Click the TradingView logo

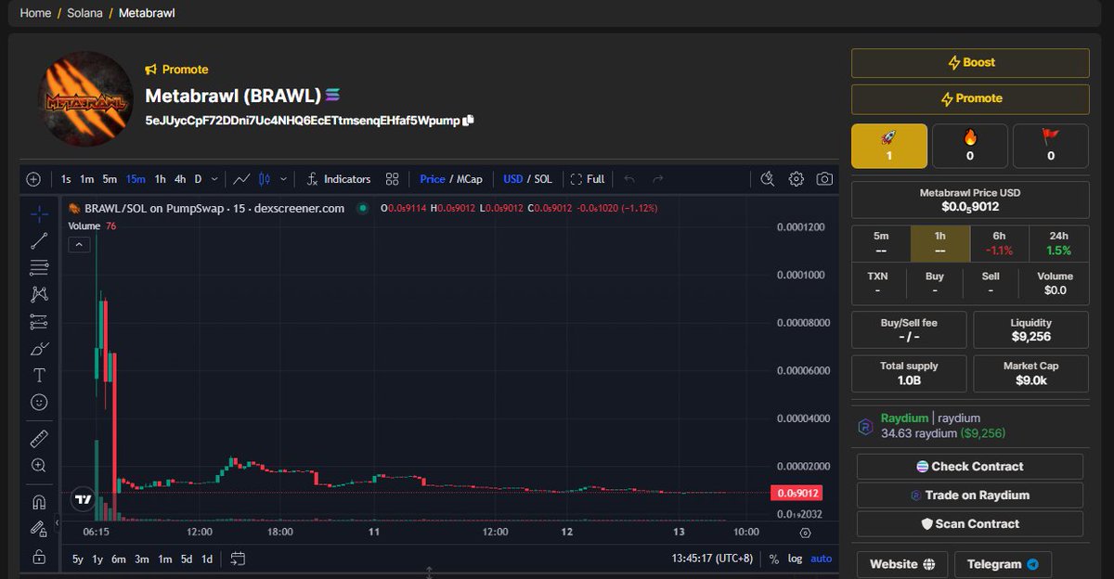pos(83,499)
